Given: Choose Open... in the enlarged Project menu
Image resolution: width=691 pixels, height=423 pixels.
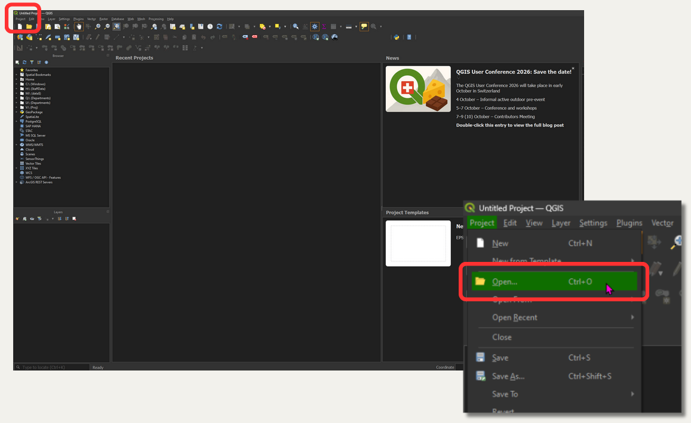Looking at the screenshot, I should pos(554,282).
